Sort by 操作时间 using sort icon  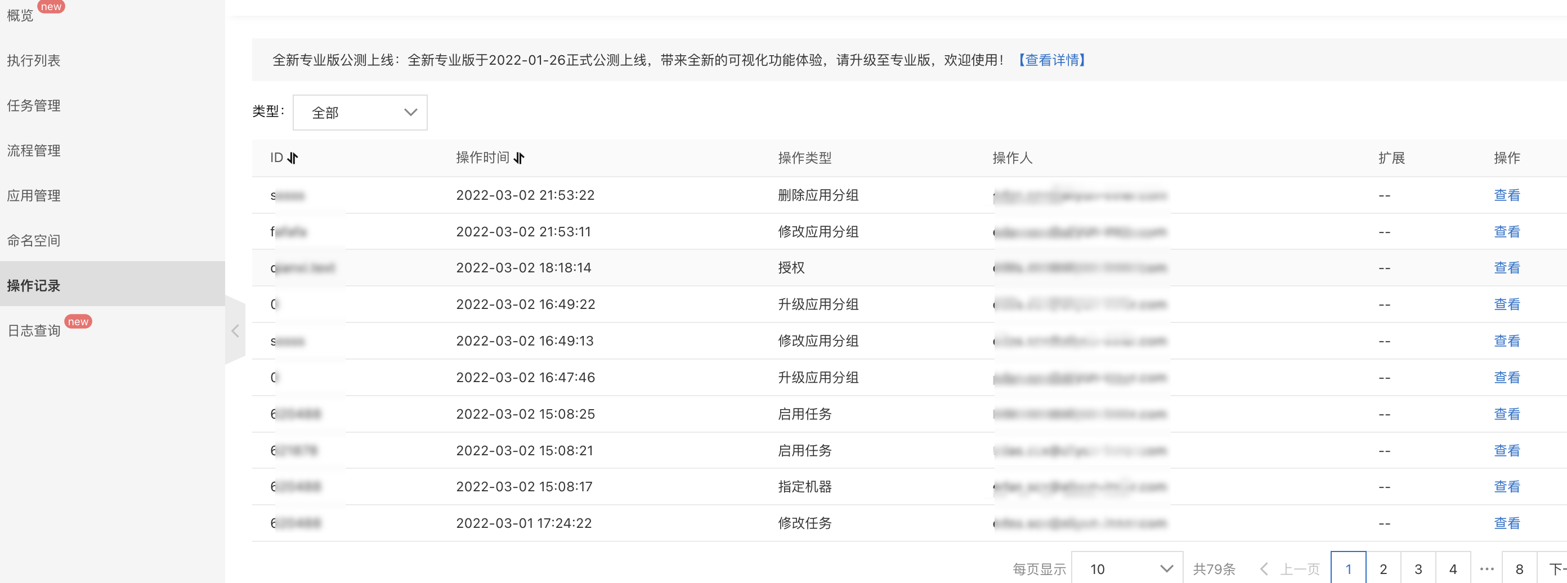519,158
